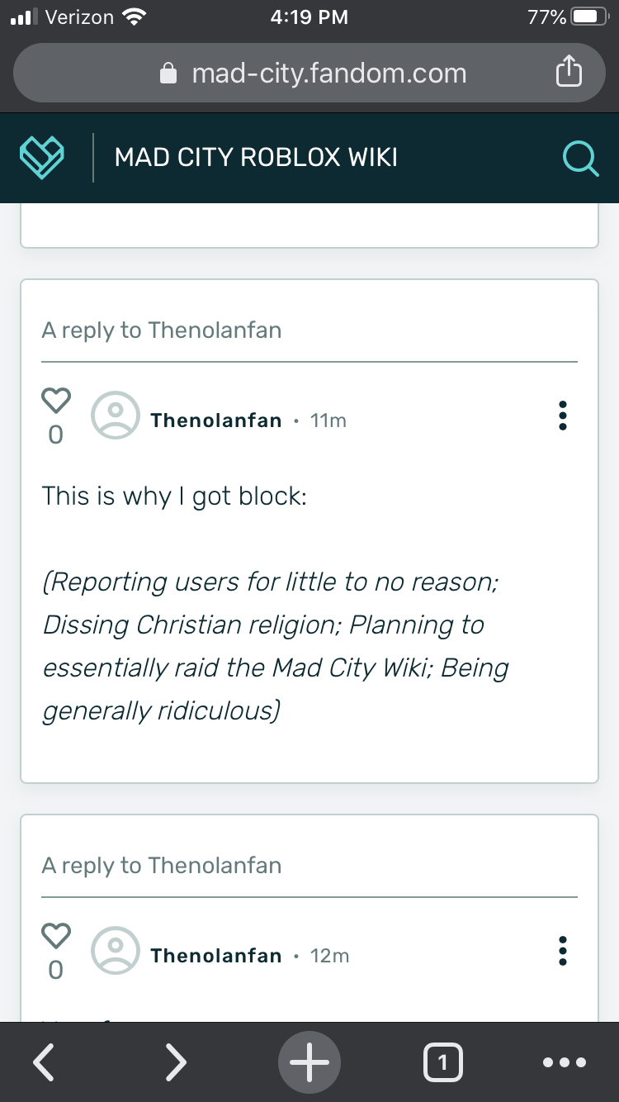Tap the wiki search magnifier icon
Viewport: 619px width, 1102px height.
point(580,157)
